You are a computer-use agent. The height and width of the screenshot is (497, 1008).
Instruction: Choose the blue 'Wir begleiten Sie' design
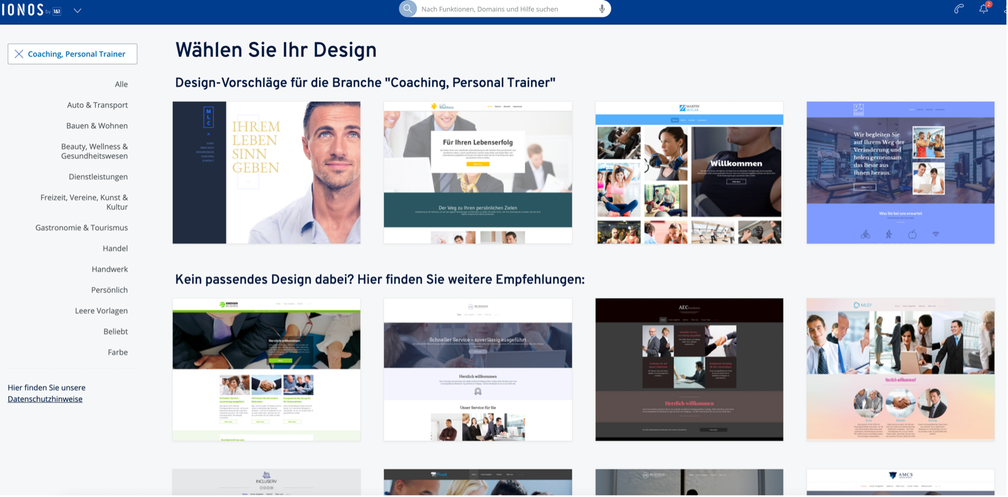901,172
